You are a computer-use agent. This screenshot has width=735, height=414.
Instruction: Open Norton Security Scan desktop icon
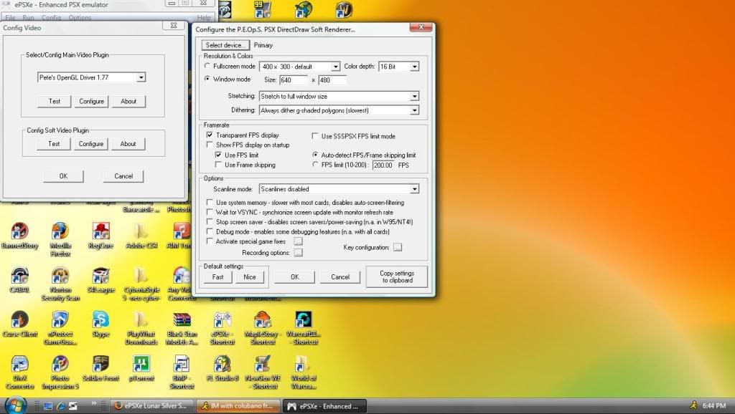[x=60, y=284]
